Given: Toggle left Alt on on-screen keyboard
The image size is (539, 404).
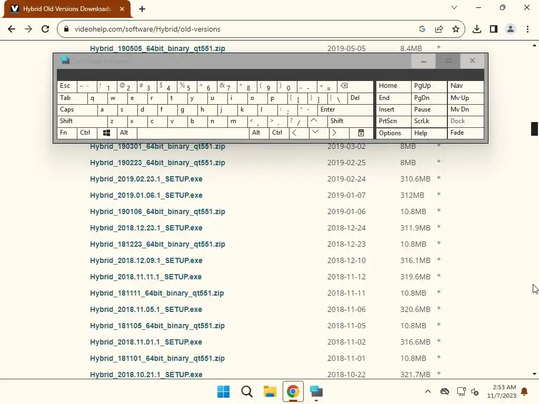Looking at the screenshot, I should pos(127,133).
